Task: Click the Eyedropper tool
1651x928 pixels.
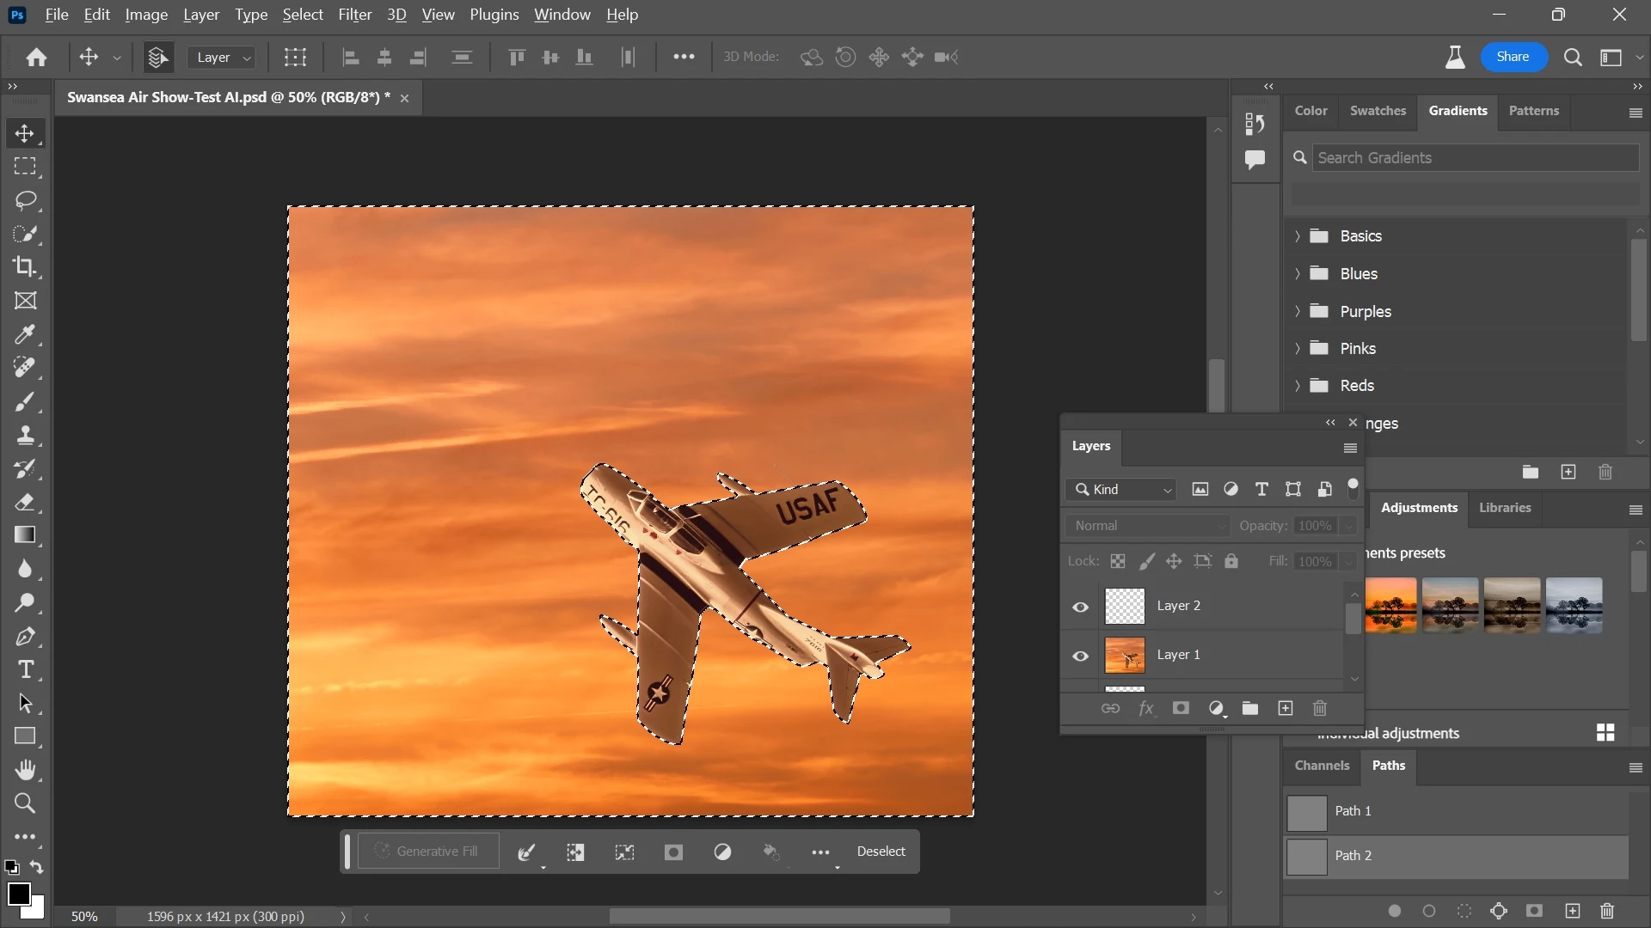Action: pos(25,334)
